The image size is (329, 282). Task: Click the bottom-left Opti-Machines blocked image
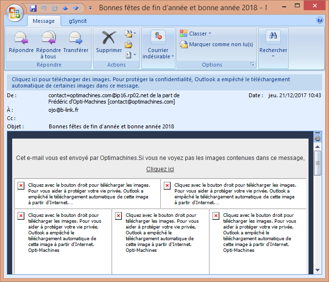63,241
